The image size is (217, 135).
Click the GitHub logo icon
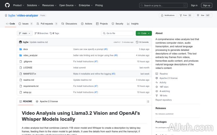[7, 5]
